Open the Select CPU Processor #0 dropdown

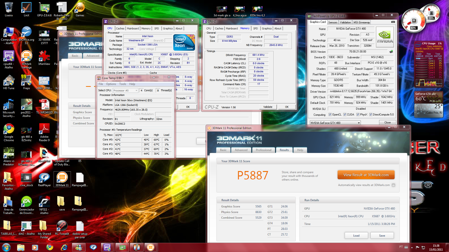tap(125, 90)
